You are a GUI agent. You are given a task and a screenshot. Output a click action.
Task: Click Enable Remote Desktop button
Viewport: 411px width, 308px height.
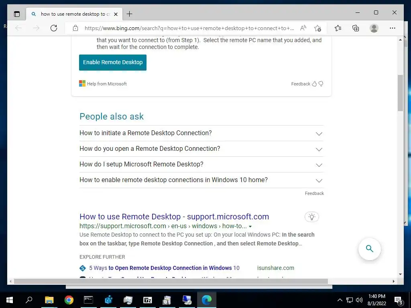coord(113,62)
